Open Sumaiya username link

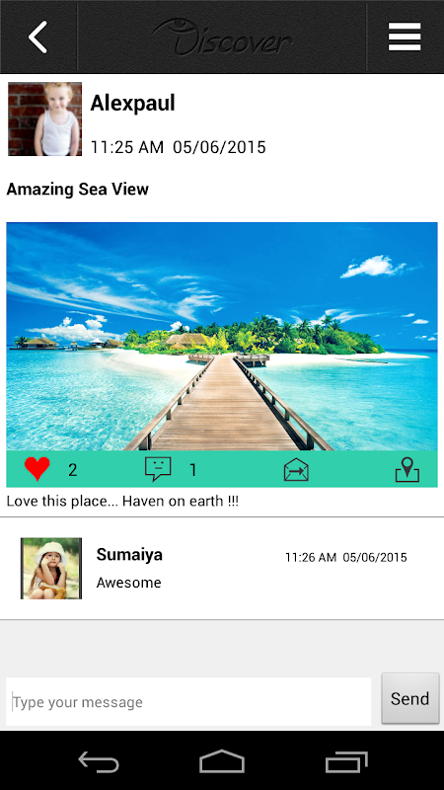129,555
